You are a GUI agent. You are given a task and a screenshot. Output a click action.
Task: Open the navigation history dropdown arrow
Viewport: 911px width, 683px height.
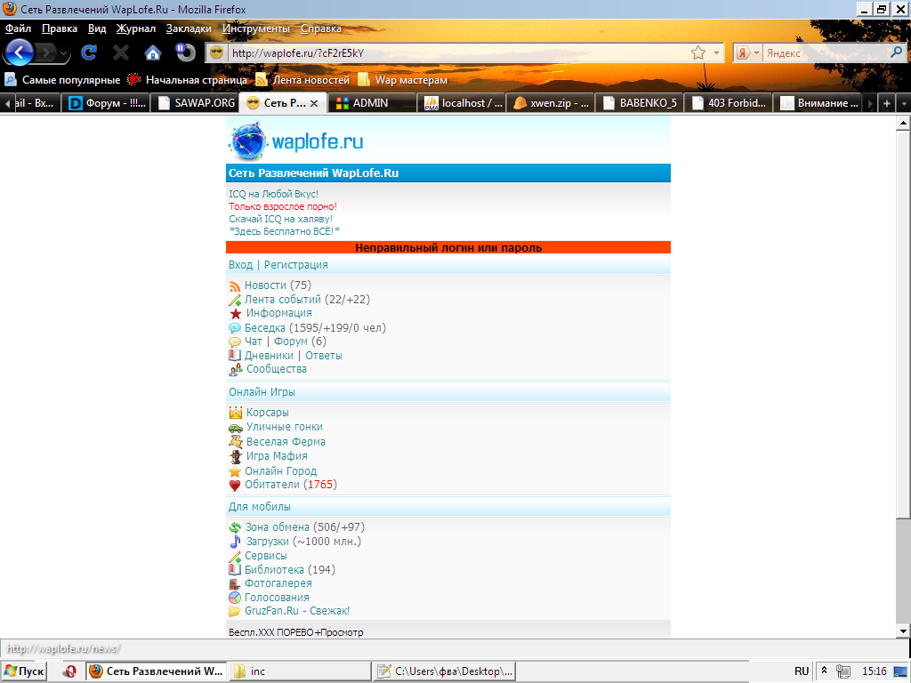tap(64, 54)
